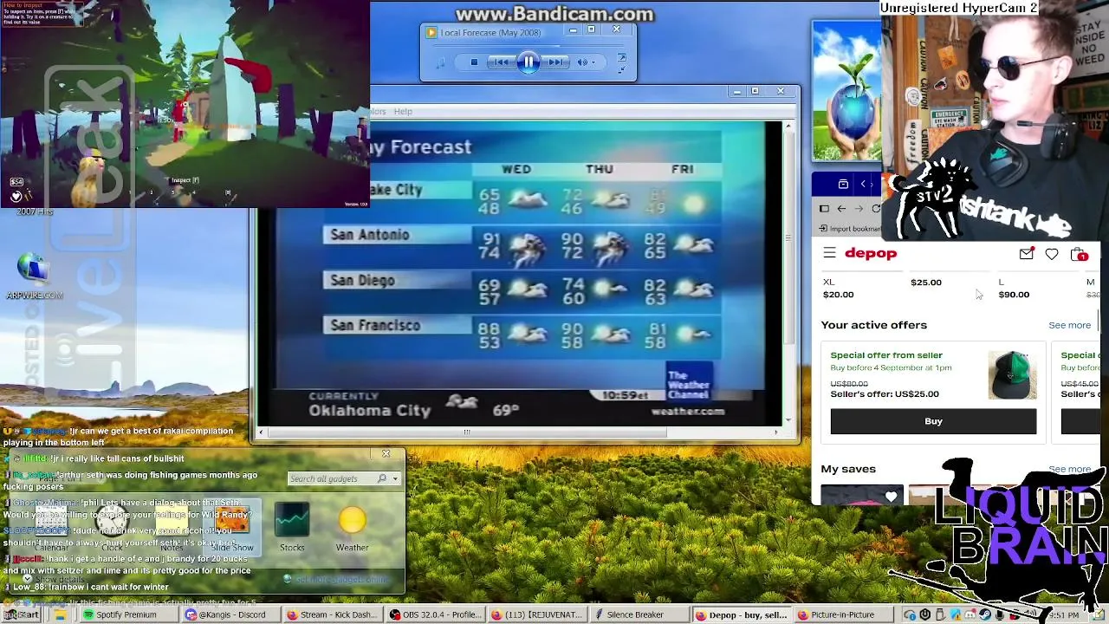Open the gadget search options dropdown
Screen dimensions: 1109x624
395,478
